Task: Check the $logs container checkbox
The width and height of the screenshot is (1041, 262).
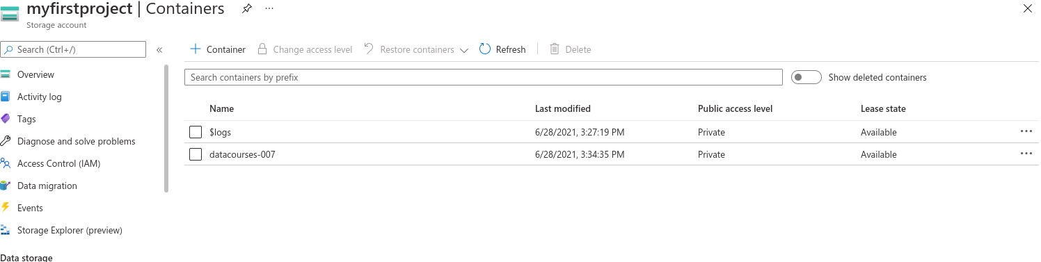Action: pos(196,132)
